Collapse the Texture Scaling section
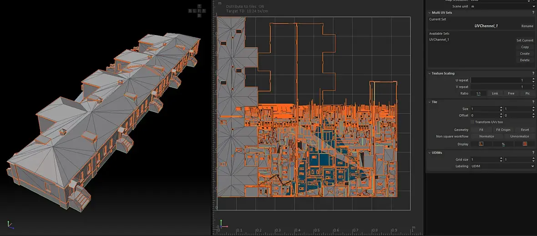Viewport: 537px width, 236px height. coord(429,73)
